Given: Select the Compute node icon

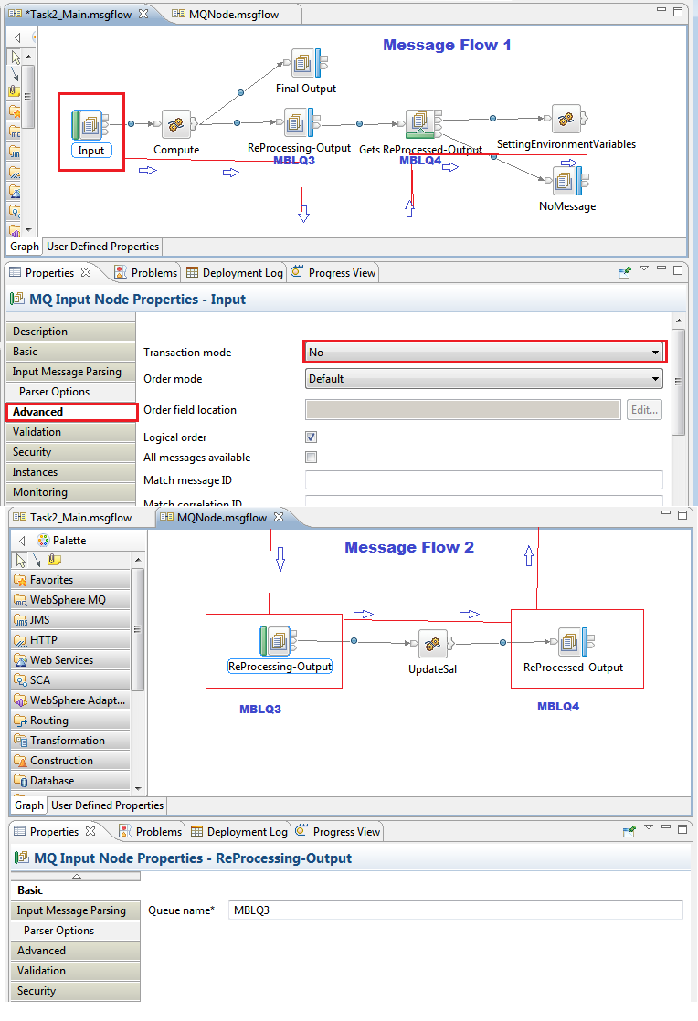Looking at the screenshot, I should (x=175, y=123).
